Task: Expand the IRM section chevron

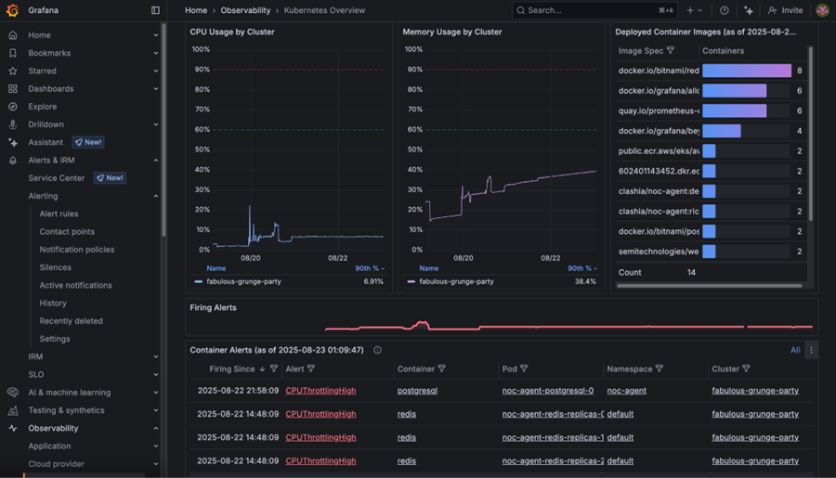Action: 156,356
